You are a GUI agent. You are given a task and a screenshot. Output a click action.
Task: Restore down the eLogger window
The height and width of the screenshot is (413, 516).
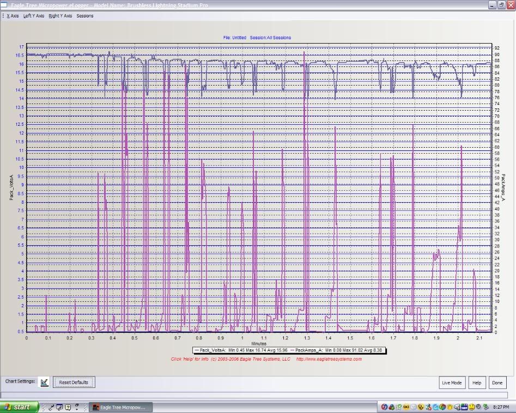[501, 4]
